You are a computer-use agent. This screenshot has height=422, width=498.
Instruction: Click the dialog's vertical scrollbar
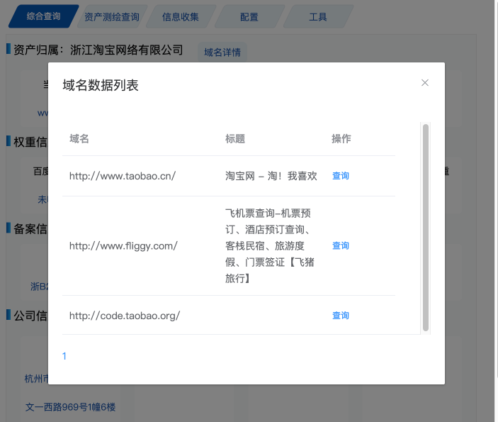[426, 228]
